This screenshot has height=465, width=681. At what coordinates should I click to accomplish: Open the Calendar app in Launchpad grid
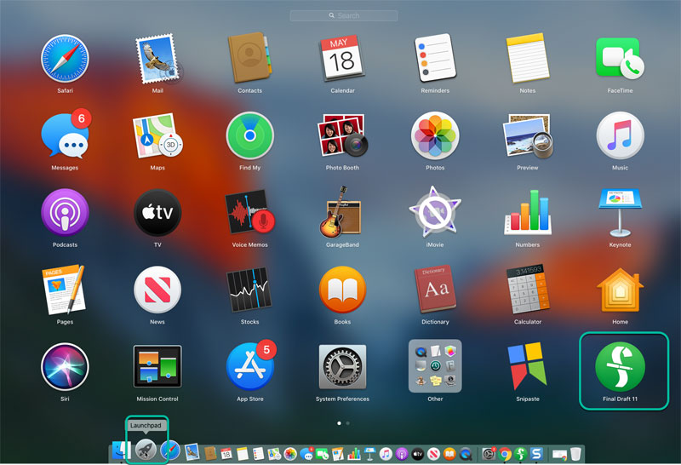tap(342, 58)
